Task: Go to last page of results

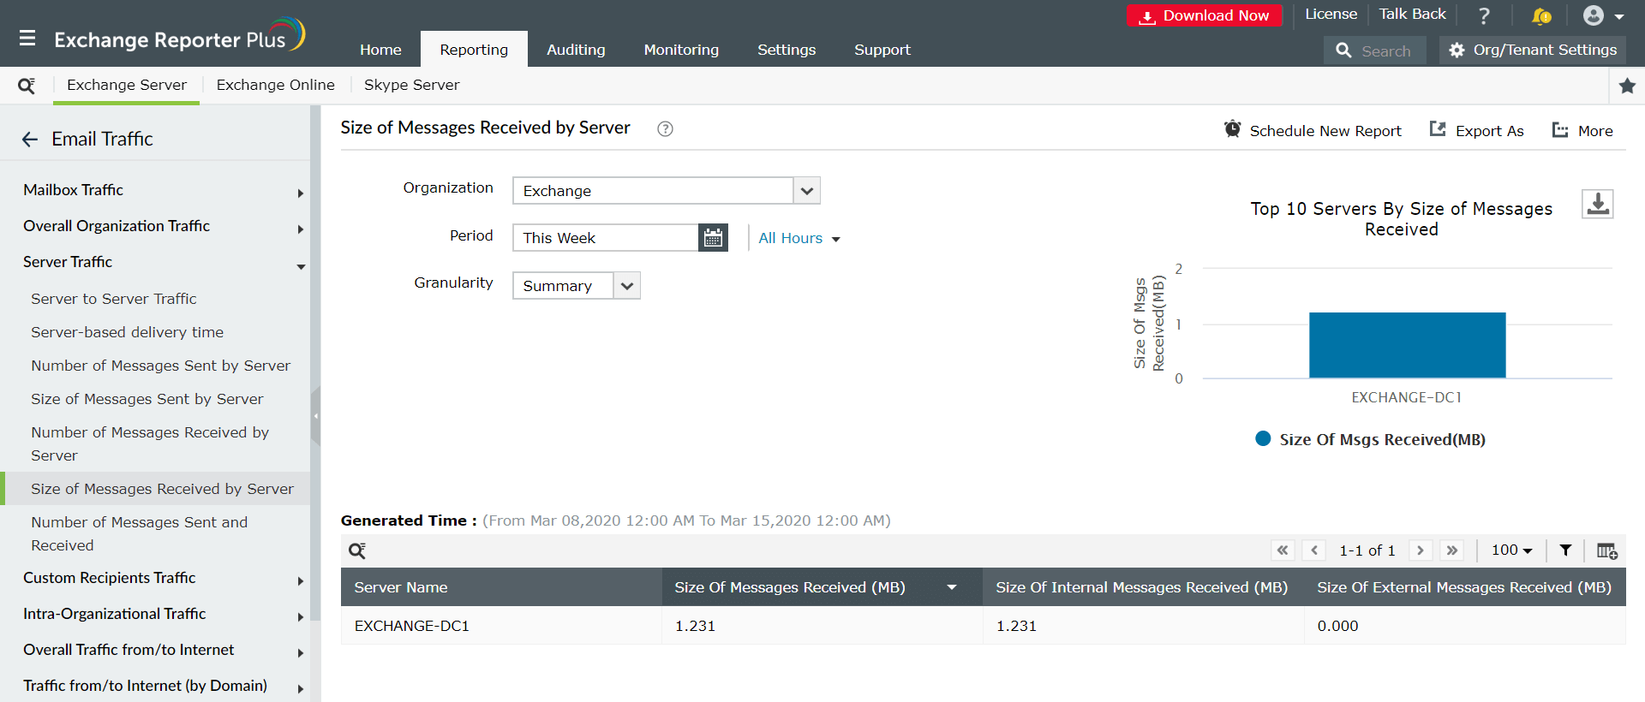Action: coord(1452,550)
